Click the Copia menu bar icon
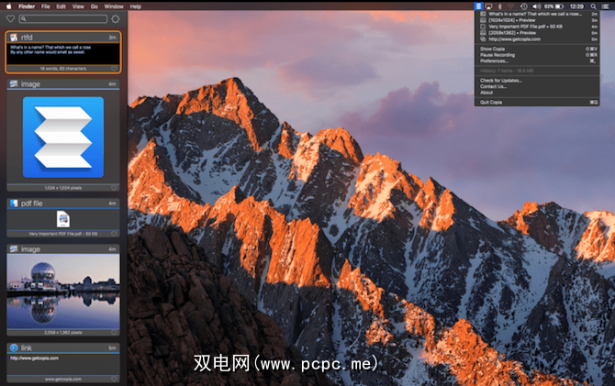The width and height of the screenshot is (615, 386). coord(477,6)
